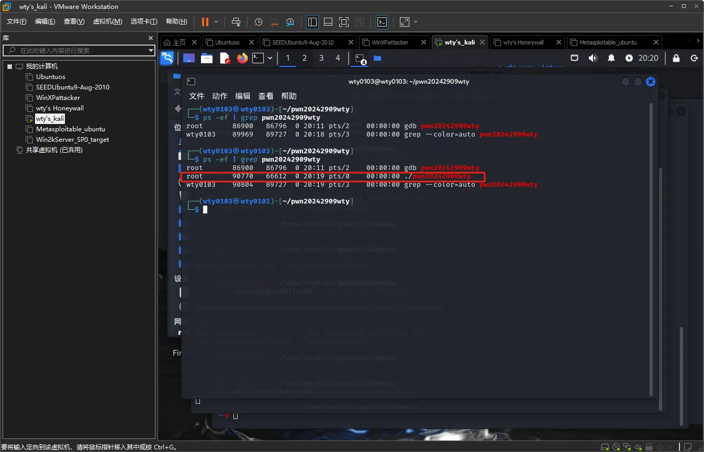This screenshot has height=452, width=704.
Task: Pause the virtual machine with the orange pause icon
Action: (205, 22)
